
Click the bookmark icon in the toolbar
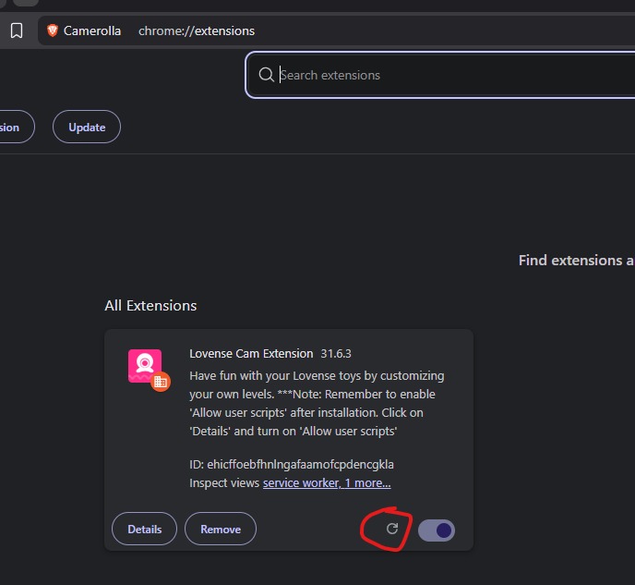point(17,30)
